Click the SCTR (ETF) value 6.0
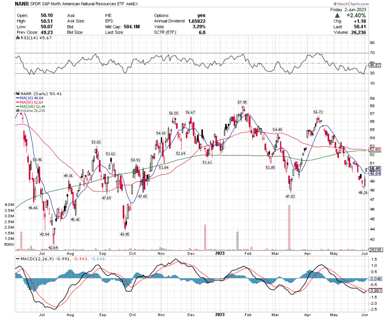Screen dimensions: 388x319 coord(202,32)
